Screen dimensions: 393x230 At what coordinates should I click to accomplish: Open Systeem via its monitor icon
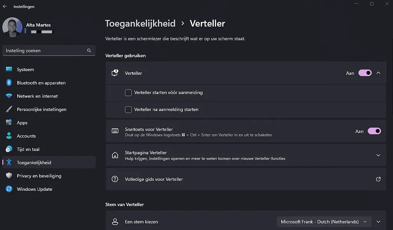[9, 69]
